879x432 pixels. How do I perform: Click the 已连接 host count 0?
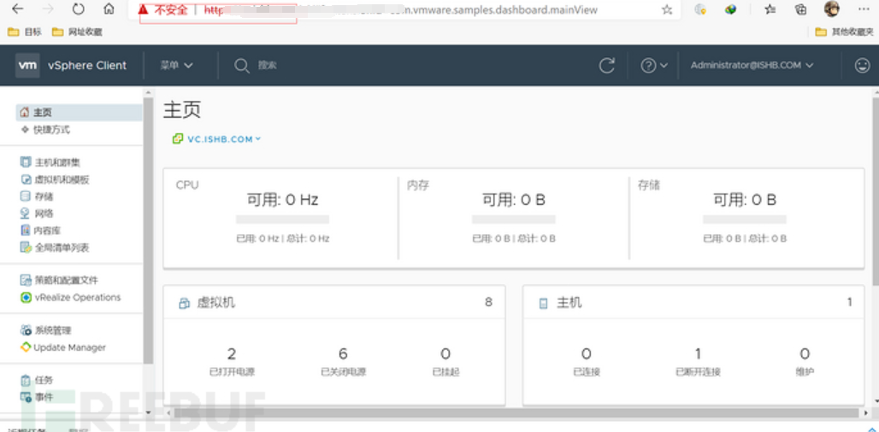point(587,353)
